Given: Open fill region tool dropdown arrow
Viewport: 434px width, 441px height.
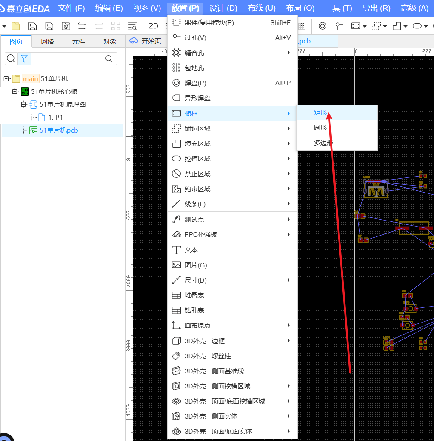Looking at the screenshot, I should [405, 26].
